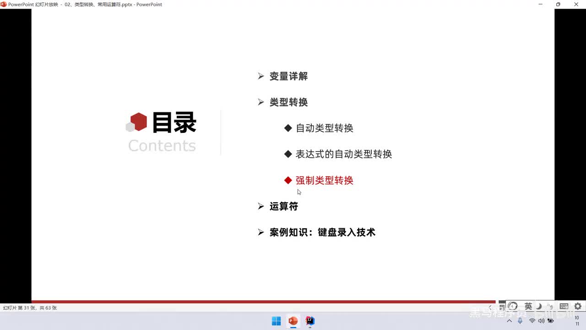Click the 目录 title text
Image resolution: width=586 pixels, height=330 pixels.
pos(174,123)
